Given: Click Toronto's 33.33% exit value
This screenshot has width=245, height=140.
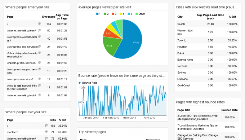Looking at the screenshot, I should click(232, 40).
